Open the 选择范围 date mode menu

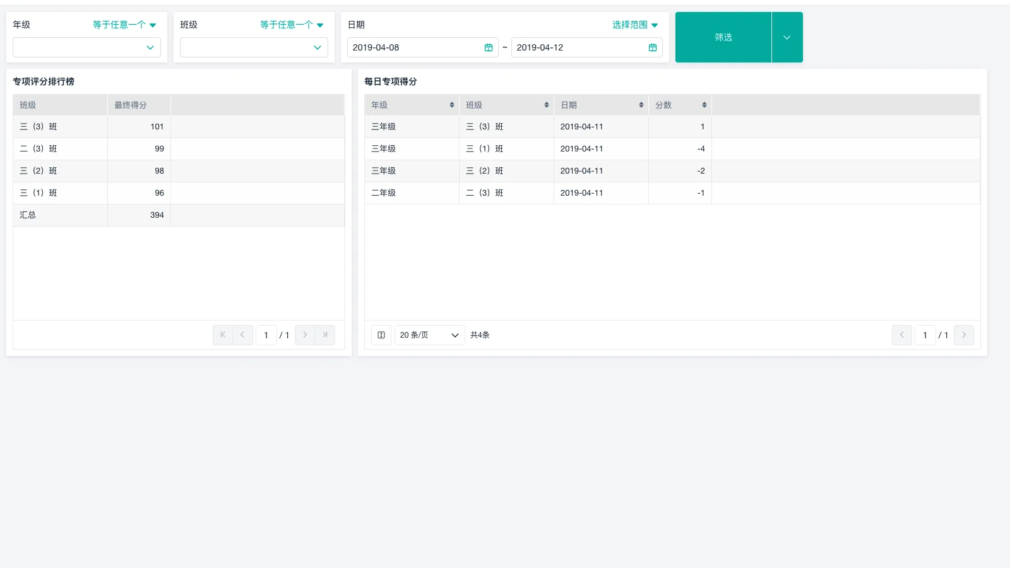634,25
